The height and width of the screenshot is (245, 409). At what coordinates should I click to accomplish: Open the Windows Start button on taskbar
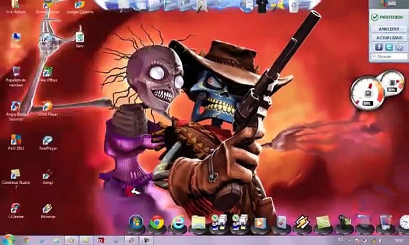click(x=8, y=240)
